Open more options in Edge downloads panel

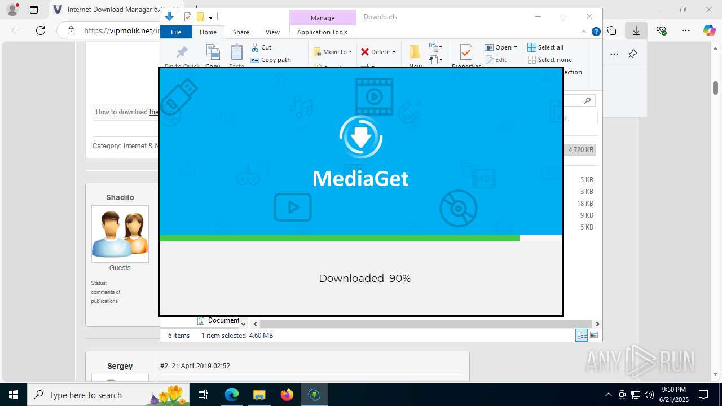[x=614, y=54]
